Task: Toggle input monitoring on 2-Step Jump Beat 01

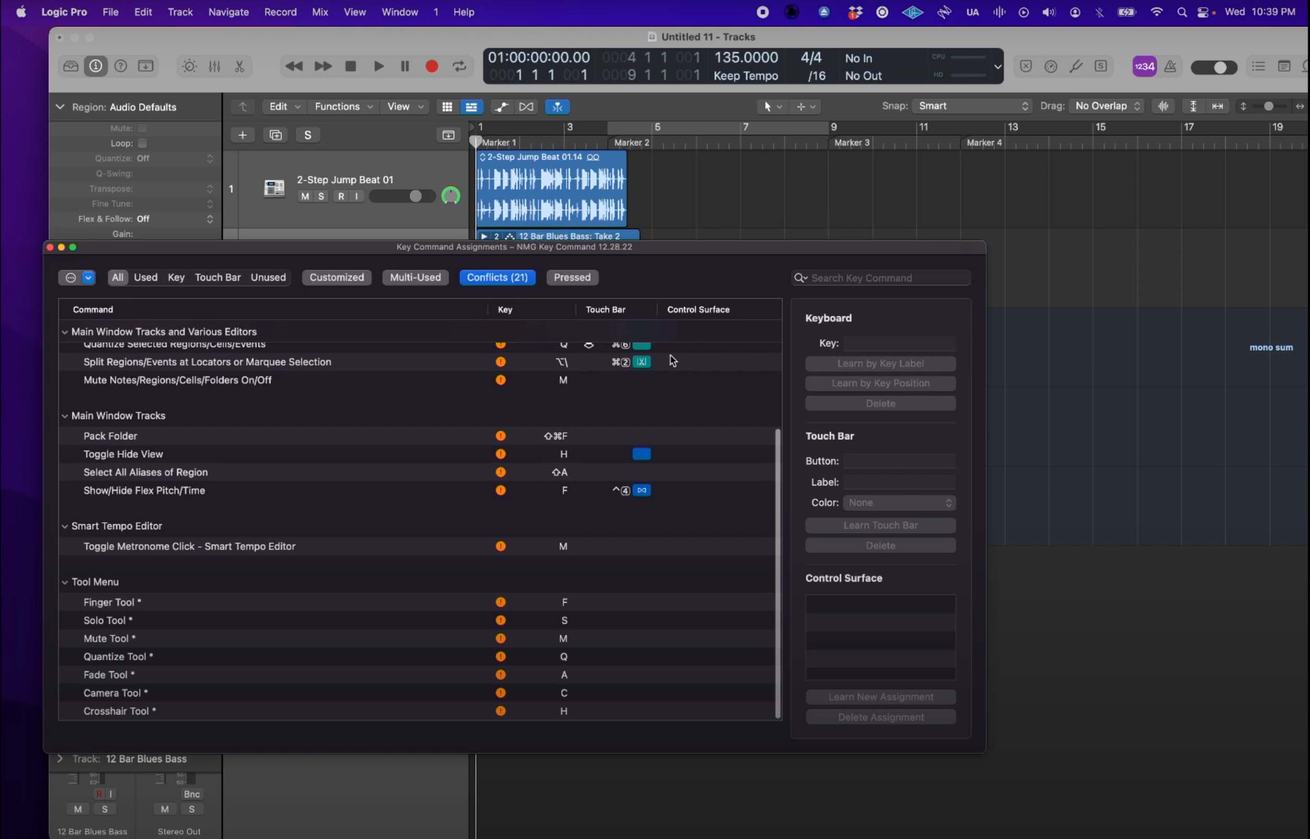Action: pyautogui.click(x=357, y=196)
